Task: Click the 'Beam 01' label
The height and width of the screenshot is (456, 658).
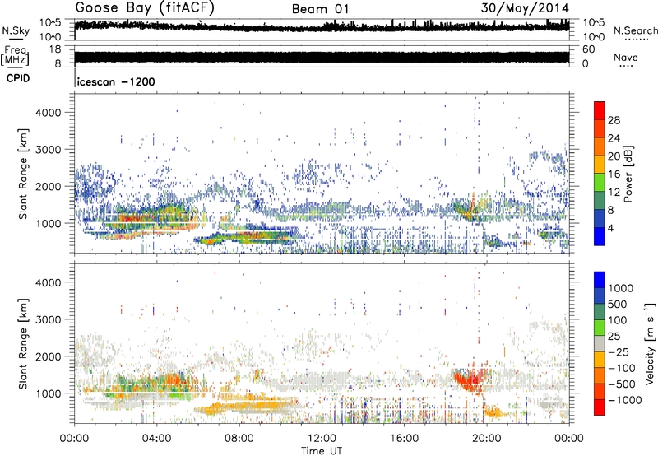Action: point(320,9)
